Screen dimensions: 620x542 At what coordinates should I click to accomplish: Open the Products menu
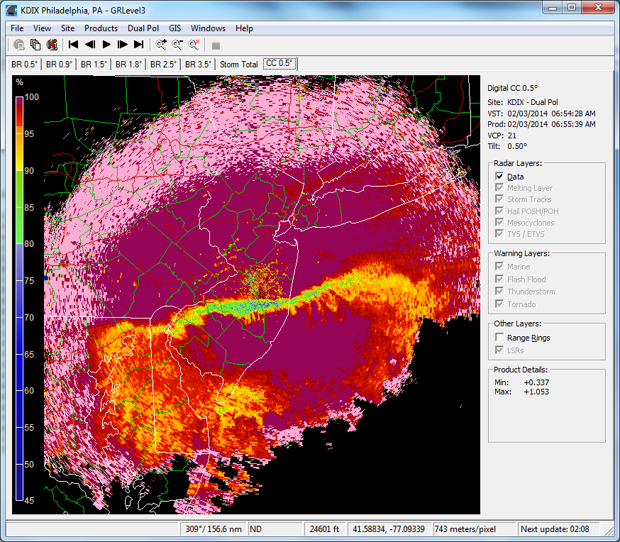click(x=101, y=28)
